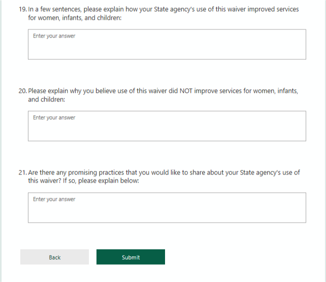The image size is (326, 282).
Task: Click "Enter your answer" placeholder under question 20
Action: [x=54, y=118]
